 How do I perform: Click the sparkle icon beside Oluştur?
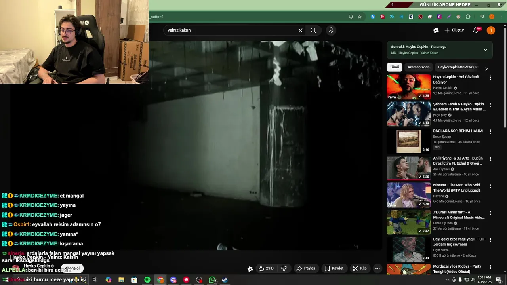click(436, 30)
